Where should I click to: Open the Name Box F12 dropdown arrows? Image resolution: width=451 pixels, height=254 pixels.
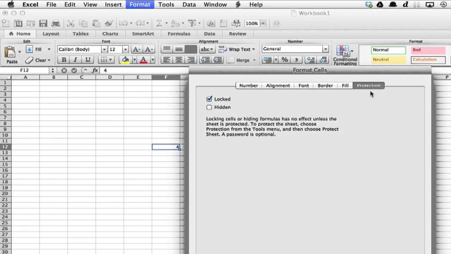(x=52, y=70)
